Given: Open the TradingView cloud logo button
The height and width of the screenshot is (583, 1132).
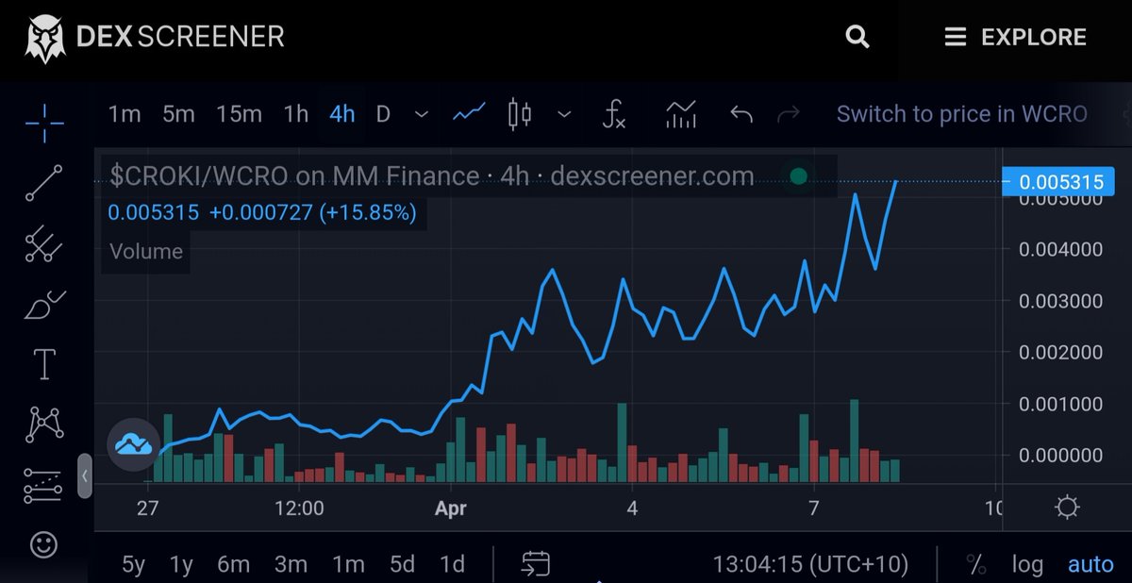Looking at the screenshot, I should tap(133, 443).
